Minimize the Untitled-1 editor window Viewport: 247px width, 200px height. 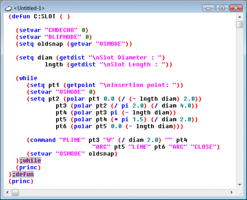(208, 8)
